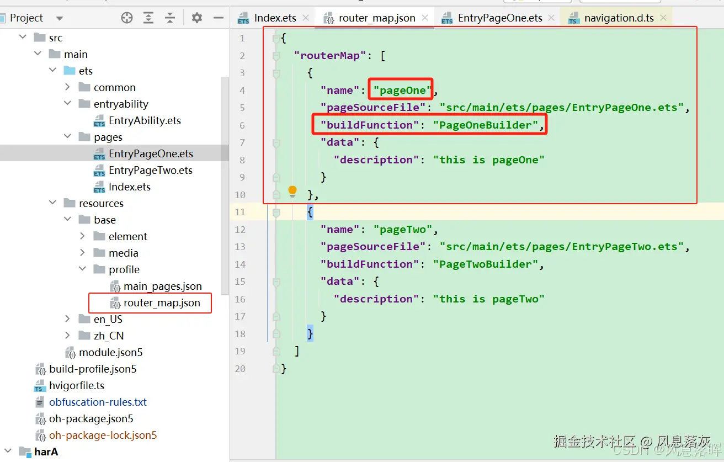
Task: Close the navigation.d.ts tab
Action: click(663, 18)
